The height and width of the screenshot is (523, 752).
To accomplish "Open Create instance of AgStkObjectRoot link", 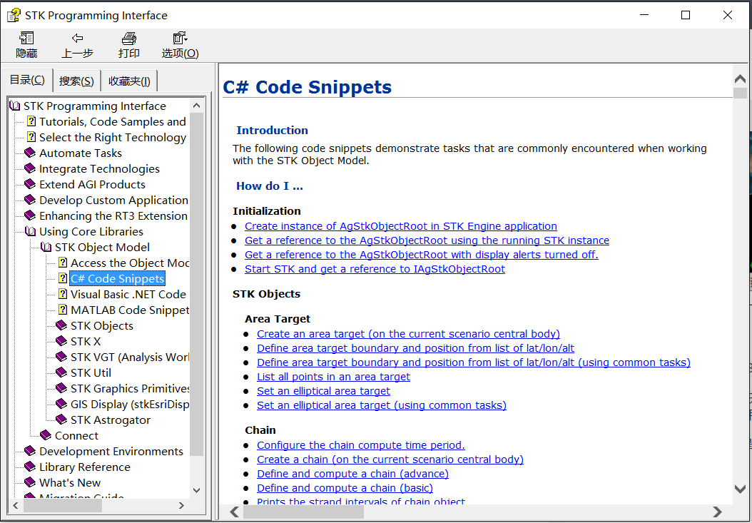I will [401, 226].
